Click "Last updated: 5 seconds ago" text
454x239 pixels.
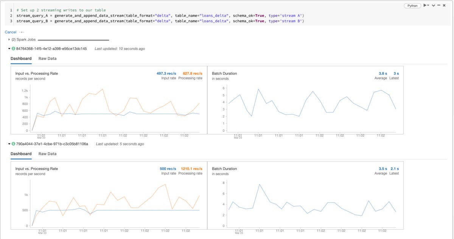click(x=120, y=144)
